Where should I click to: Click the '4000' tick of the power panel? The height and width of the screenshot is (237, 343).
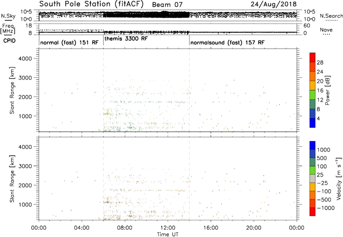click(25, 59)
